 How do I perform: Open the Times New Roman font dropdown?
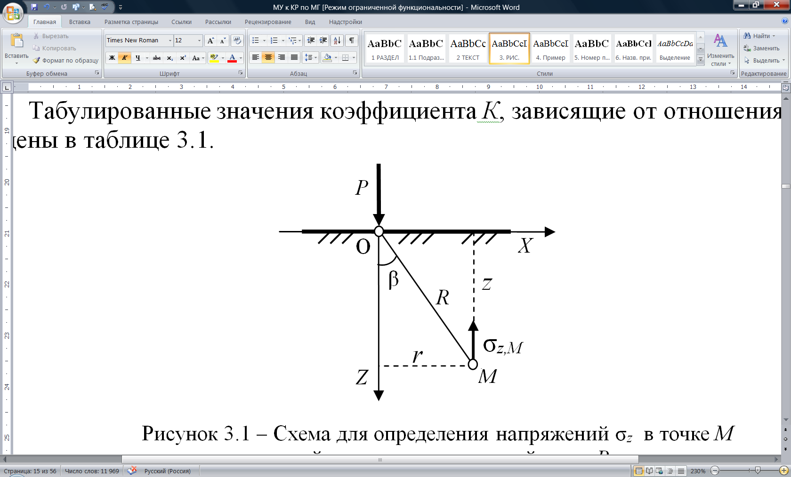tap(170, 40)
